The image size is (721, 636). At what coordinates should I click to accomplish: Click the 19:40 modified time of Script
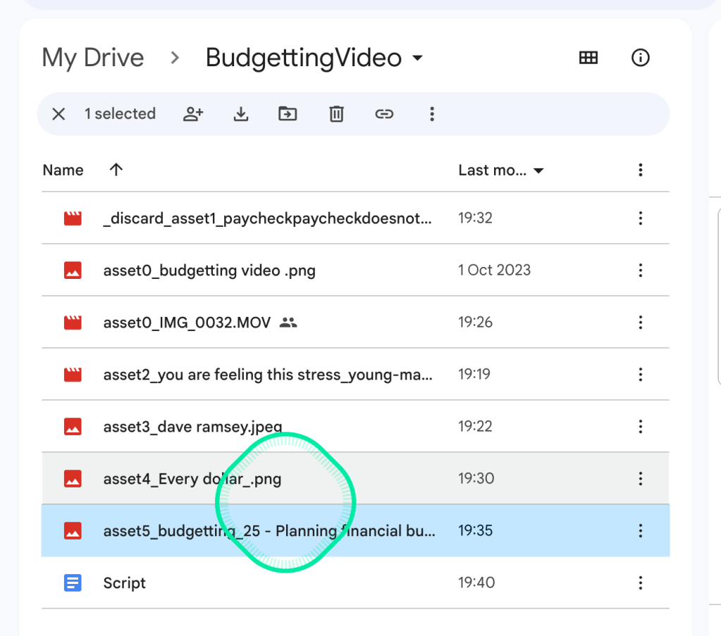(476, 582)
